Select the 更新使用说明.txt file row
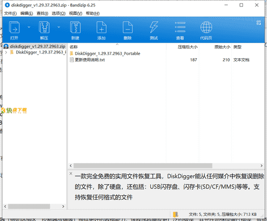This screenshot has width=267, height=221. pyautogui.click(x=166, y=60)
